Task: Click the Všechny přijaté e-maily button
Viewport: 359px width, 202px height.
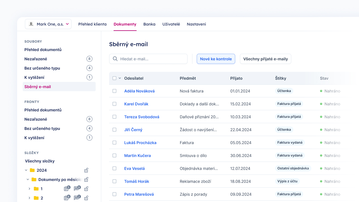Action: [265, 59]
